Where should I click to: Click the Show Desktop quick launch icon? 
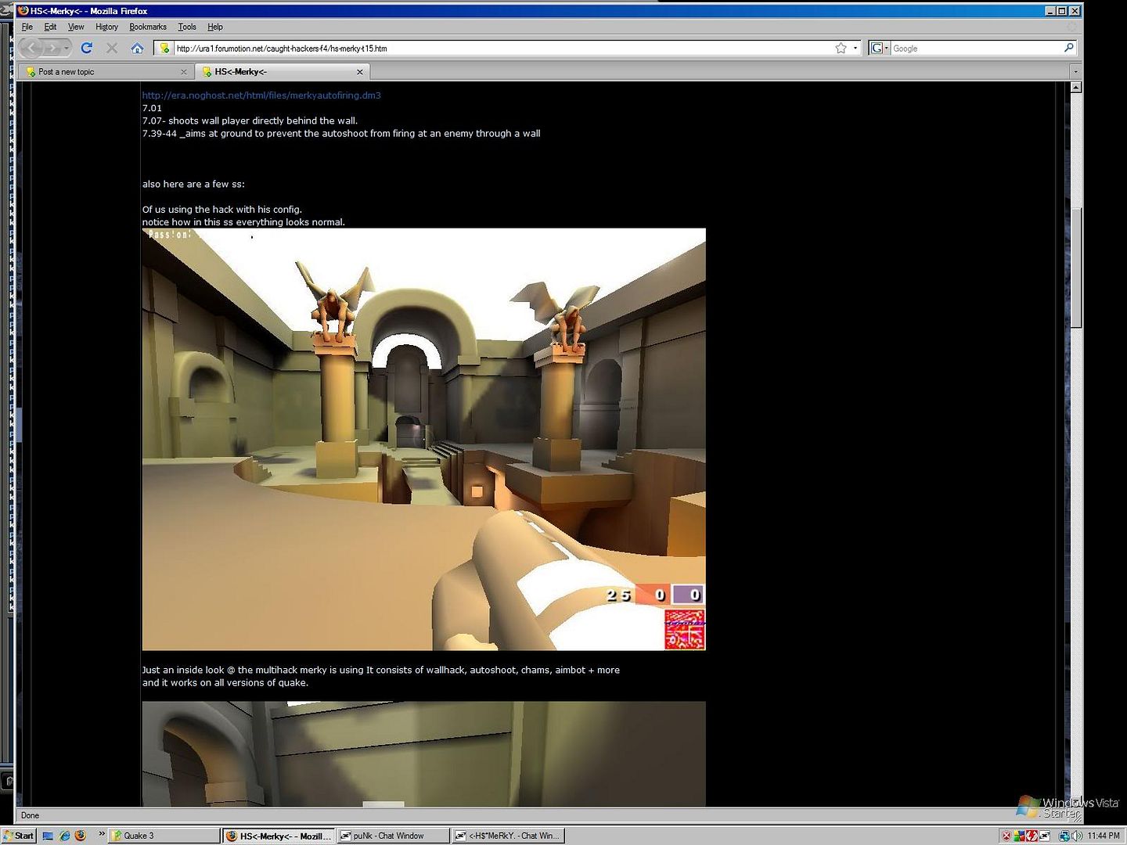coord(48,836)
